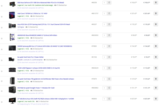This screenshot has width=162, height=107.
Task: Open 4000GB WD Blue product link
Action: click(x=37, y=35)
